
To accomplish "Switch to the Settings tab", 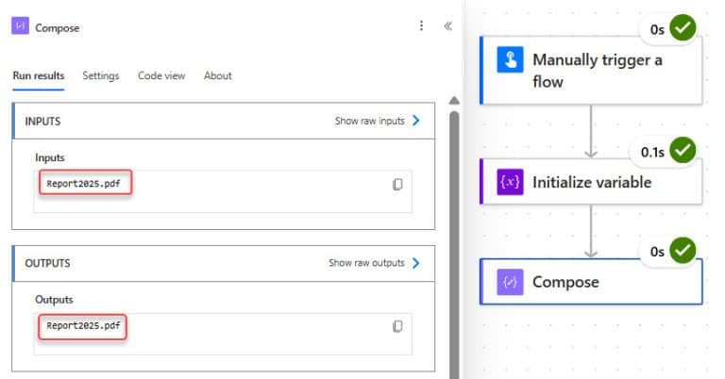I will (x=100, y=75).
